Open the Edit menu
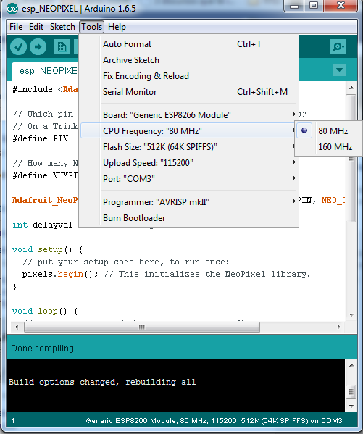Screen dimensions: 363x434 click(x=36, y=27)
